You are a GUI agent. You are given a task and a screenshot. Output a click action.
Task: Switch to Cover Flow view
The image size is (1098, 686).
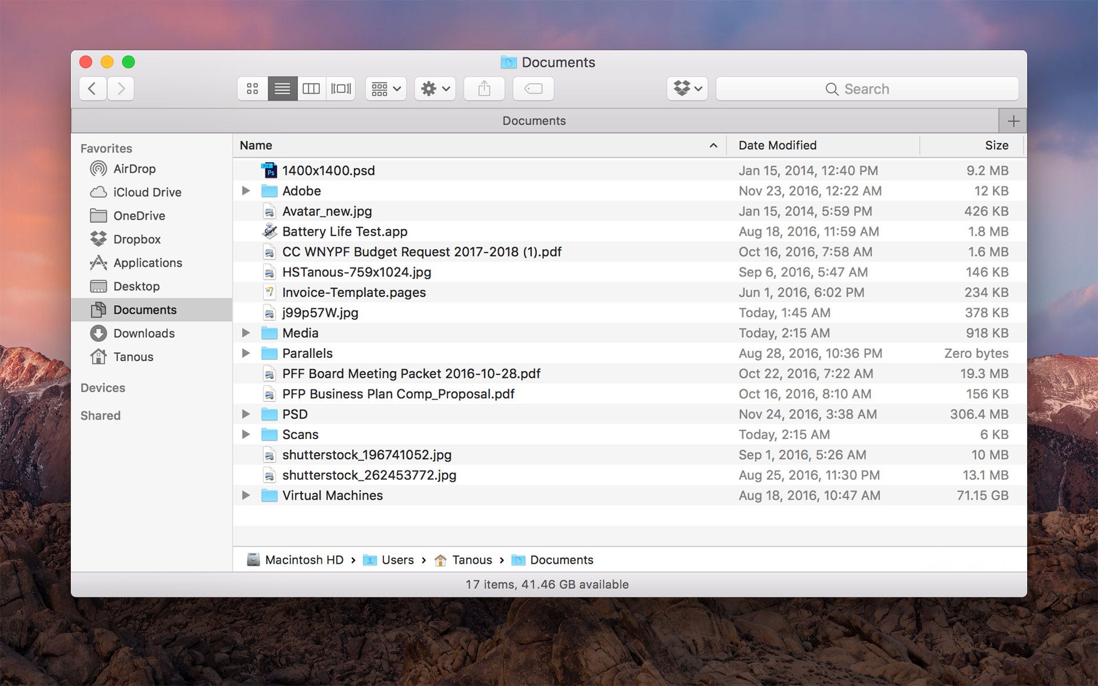point(341,89)
